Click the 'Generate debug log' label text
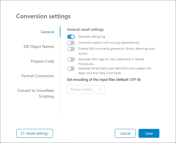Viewport: 176px width, 143px height. coord(92,37)
